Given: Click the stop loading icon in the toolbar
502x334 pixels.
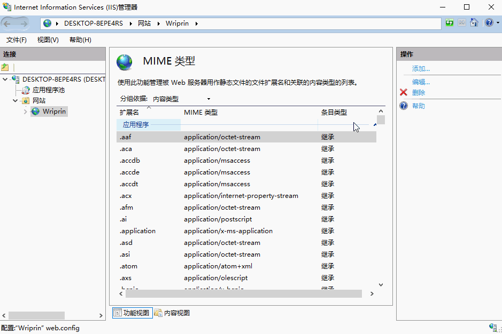Looking at the screenshot, I should coord(462,23).
